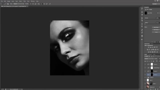Add an Invert adjustment
Image resolution: width=160 pixels, height=90 pixels.
[148, 52]
